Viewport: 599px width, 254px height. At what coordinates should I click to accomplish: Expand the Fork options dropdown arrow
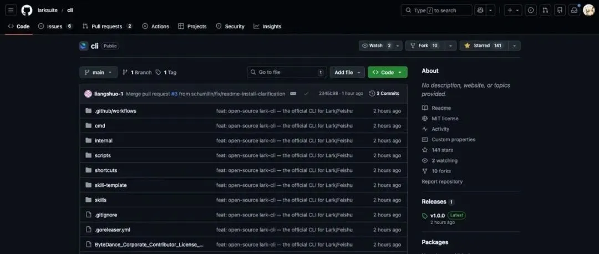450,46
